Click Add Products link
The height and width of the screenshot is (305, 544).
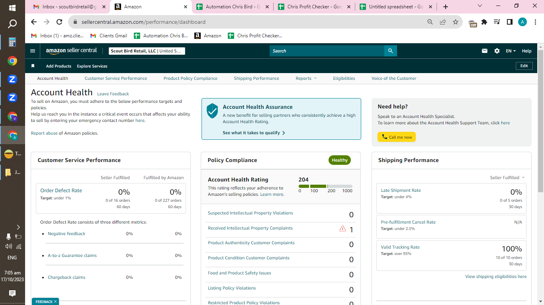point(59,66)
